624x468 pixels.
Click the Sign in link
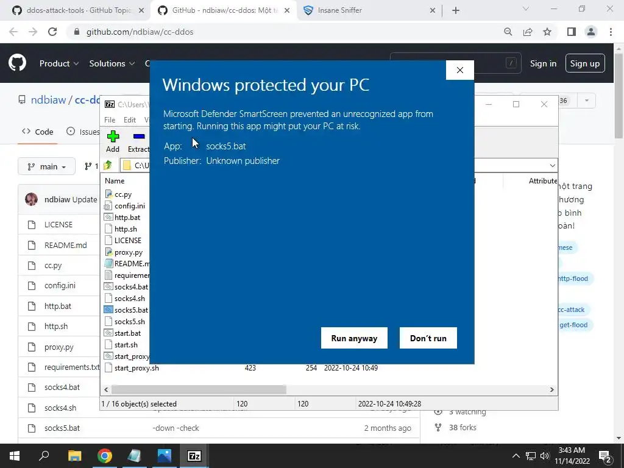click(x=543, y=63)
